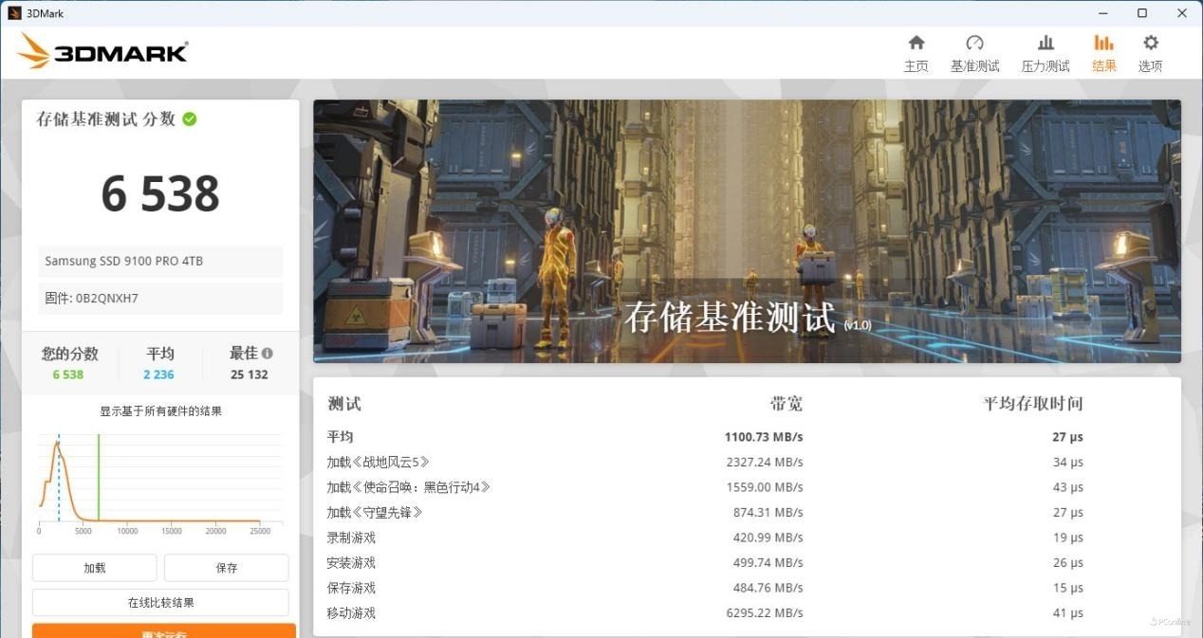The width and height of the screenshot is (1203, 638).
Task: Click the 存储基准测试 分数 heading
Action: tap(106, 119)
